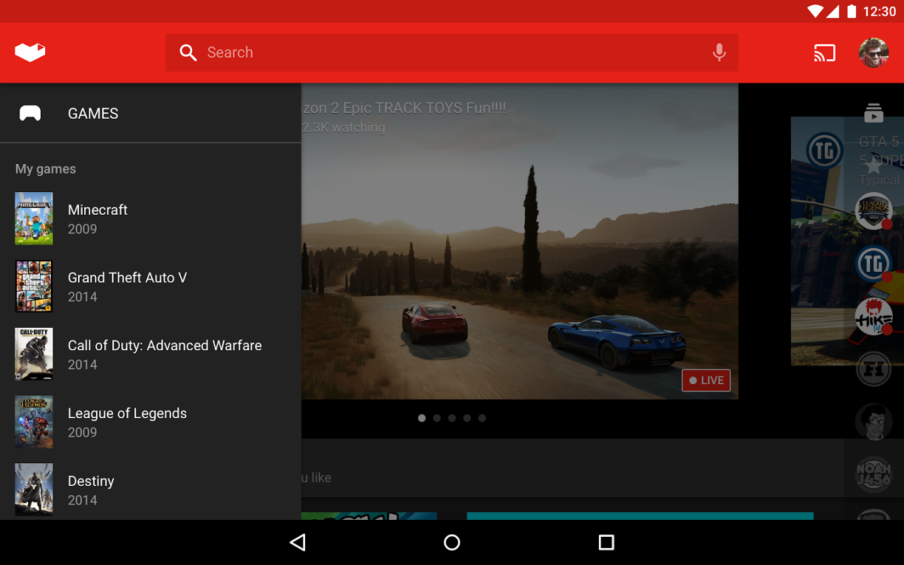Tap the Epic TRACK TOYS Fun video title
904x565 pixels.
[404, 108]
